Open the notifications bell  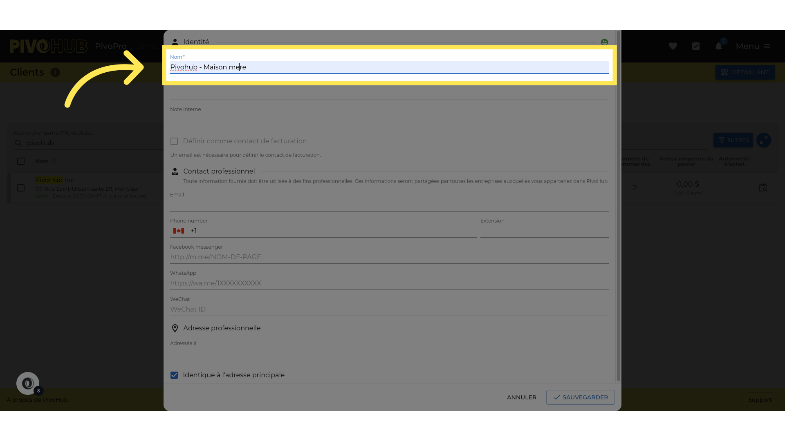click(718, 46)
